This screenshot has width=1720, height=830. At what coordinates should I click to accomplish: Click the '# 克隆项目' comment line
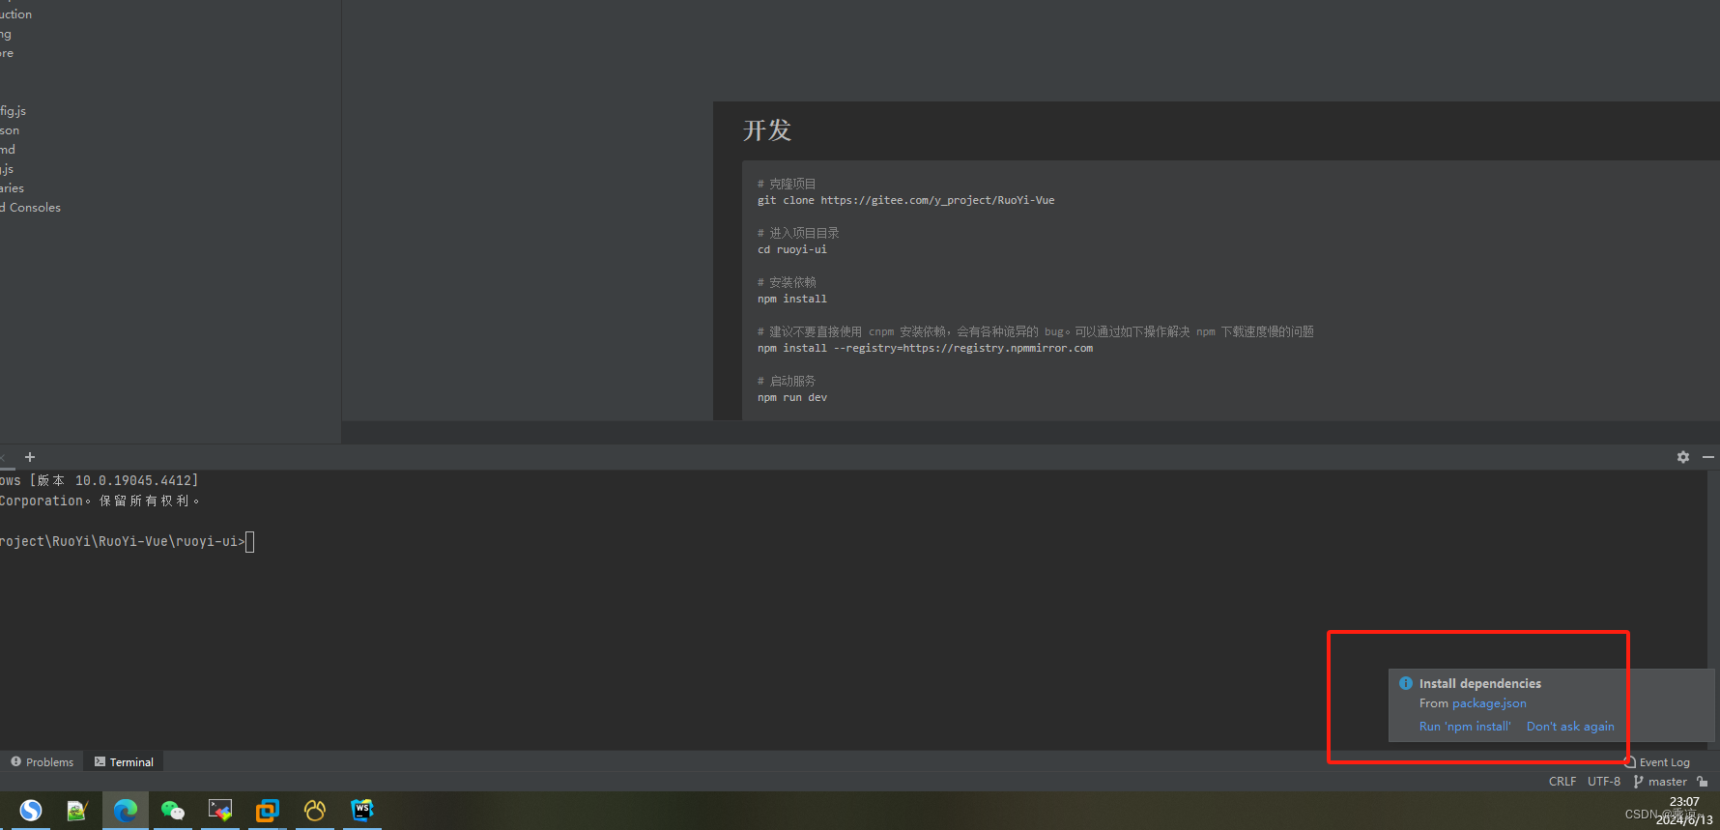click(787, 184)
